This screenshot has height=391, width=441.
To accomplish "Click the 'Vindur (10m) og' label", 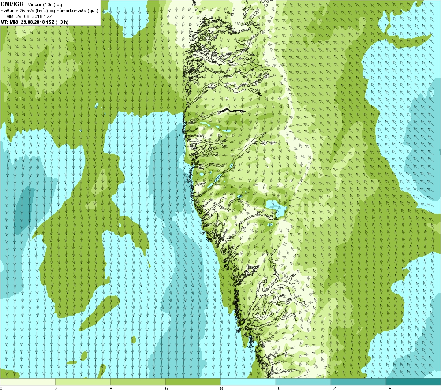I will pos(45,5).
